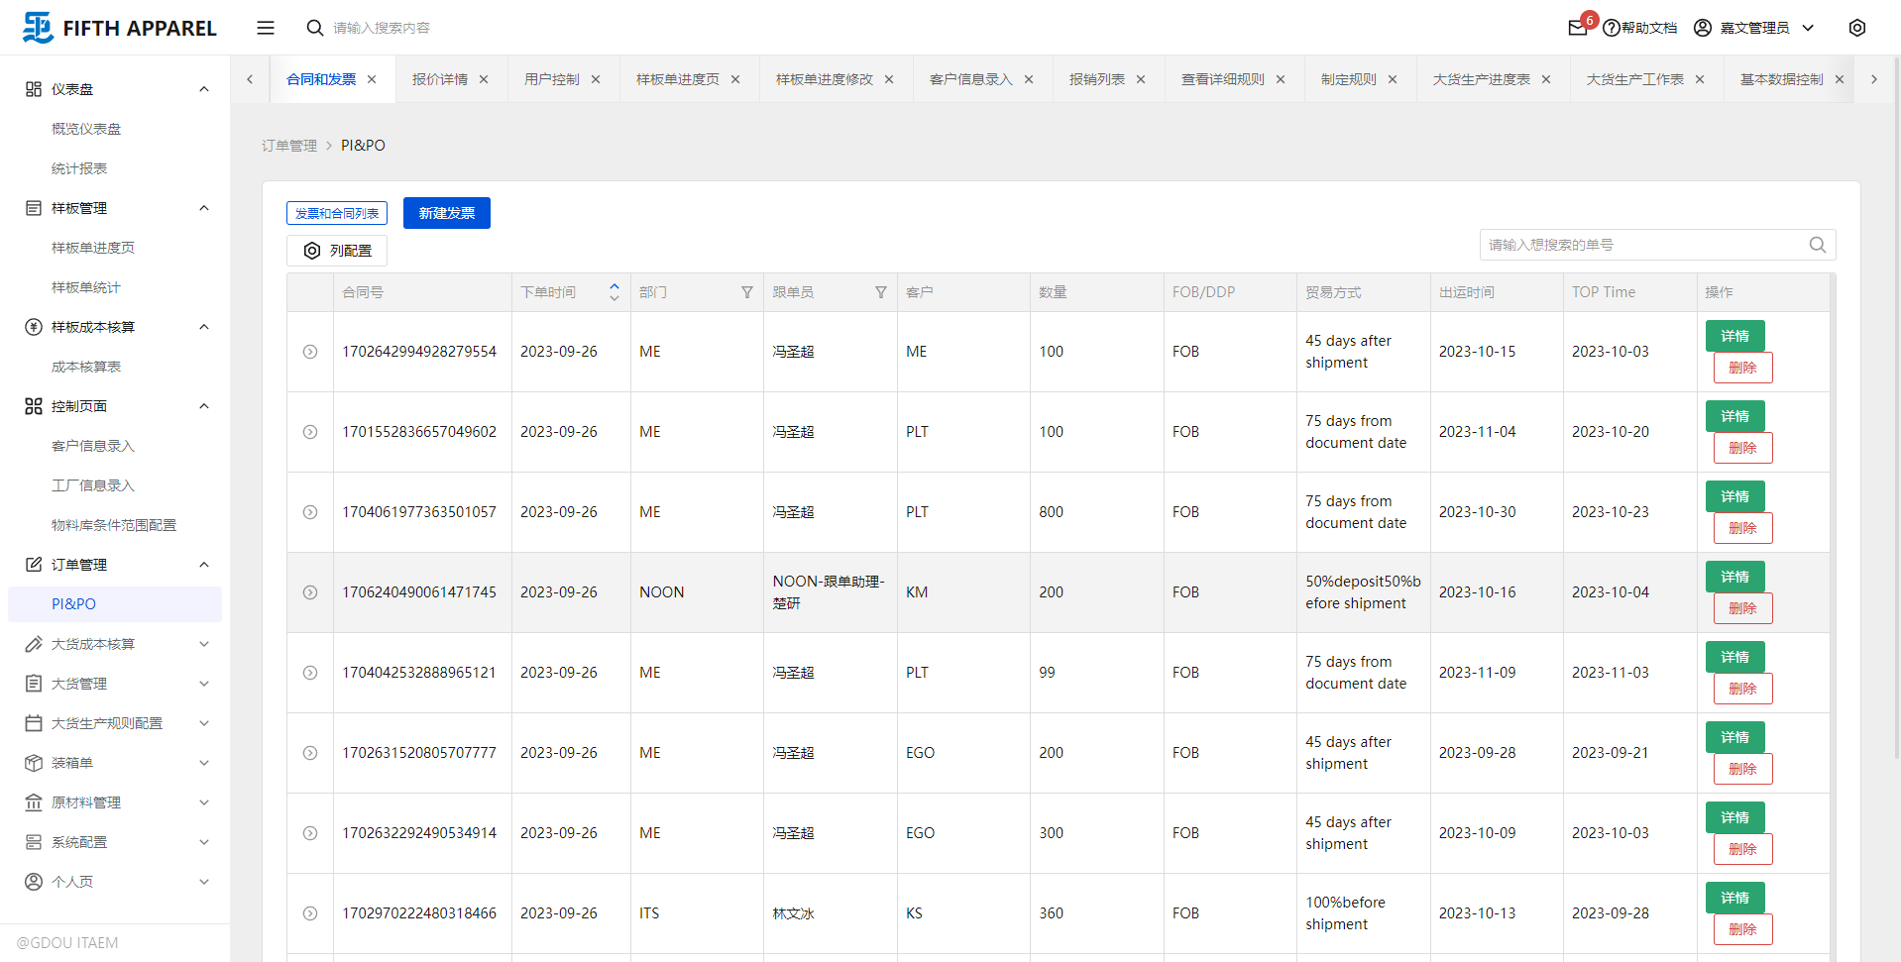Click 订单管理 breadcrumb link
Screen dimensions: 1901x962
click(289, 146)
